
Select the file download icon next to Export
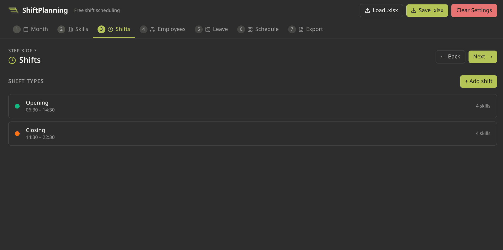point(300,29)
